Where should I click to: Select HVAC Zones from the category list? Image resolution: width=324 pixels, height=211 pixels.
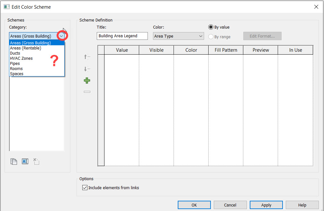click(21, 58)
